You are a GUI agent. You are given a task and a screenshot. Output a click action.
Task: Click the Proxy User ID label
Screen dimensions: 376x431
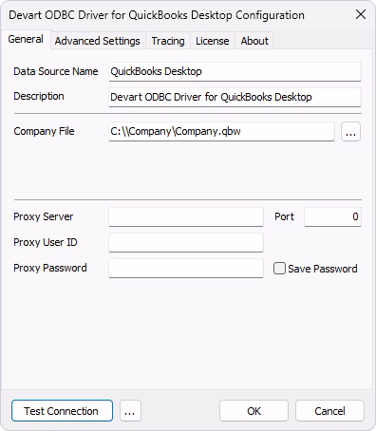coord(46,242)
